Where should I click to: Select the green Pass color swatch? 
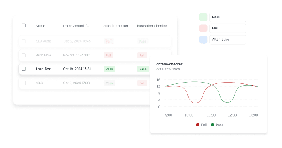(203, 17)
